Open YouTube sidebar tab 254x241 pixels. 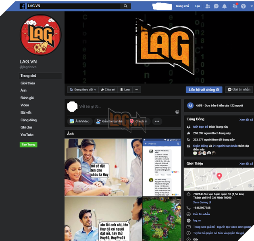click(x=27, y=135)
